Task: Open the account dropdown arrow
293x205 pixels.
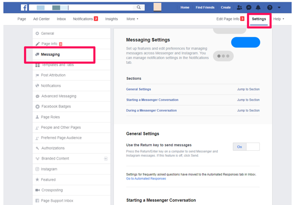Action: tap(279, 7)
